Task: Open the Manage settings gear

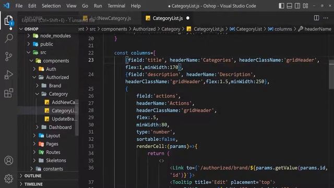Action: click(8, 179)
